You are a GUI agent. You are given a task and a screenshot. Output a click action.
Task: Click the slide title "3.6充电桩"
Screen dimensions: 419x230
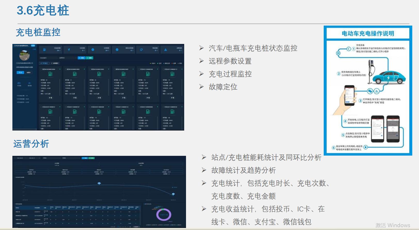click(x=43, y=11)
